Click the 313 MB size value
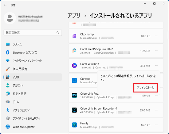The width and height of the screenshot is (169, 134). click(x=145, y=66)
